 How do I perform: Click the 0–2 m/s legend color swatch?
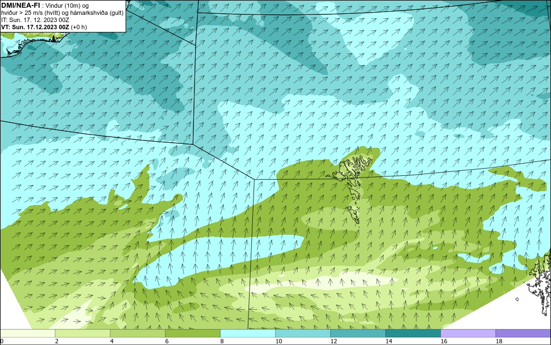[x=28, y=333]
